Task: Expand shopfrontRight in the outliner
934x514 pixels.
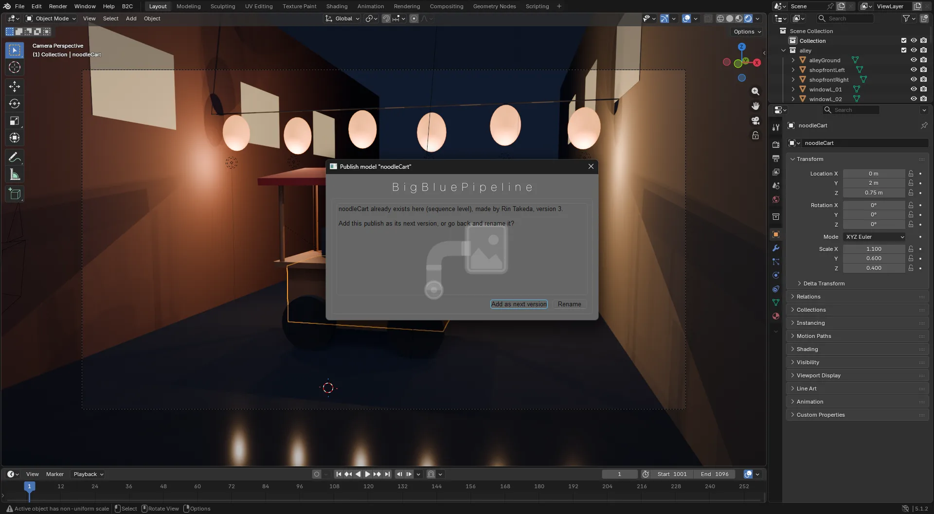Action: point(793,80)
